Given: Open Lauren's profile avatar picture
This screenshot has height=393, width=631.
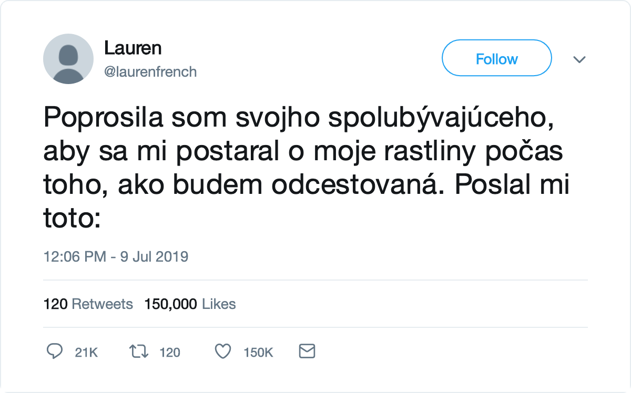Looking at the screenshot, I should point(68,59).
